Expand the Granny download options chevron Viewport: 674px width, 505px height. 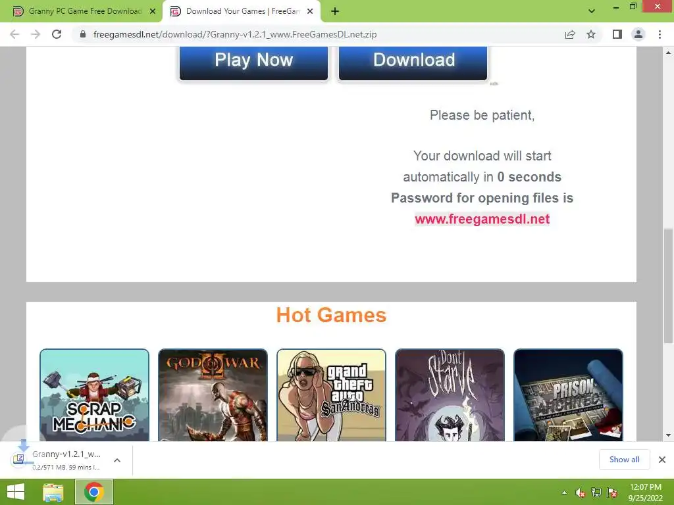click(117, 460)
